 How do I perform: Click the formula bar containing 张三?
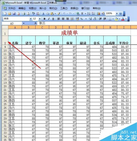pos(87,23)
